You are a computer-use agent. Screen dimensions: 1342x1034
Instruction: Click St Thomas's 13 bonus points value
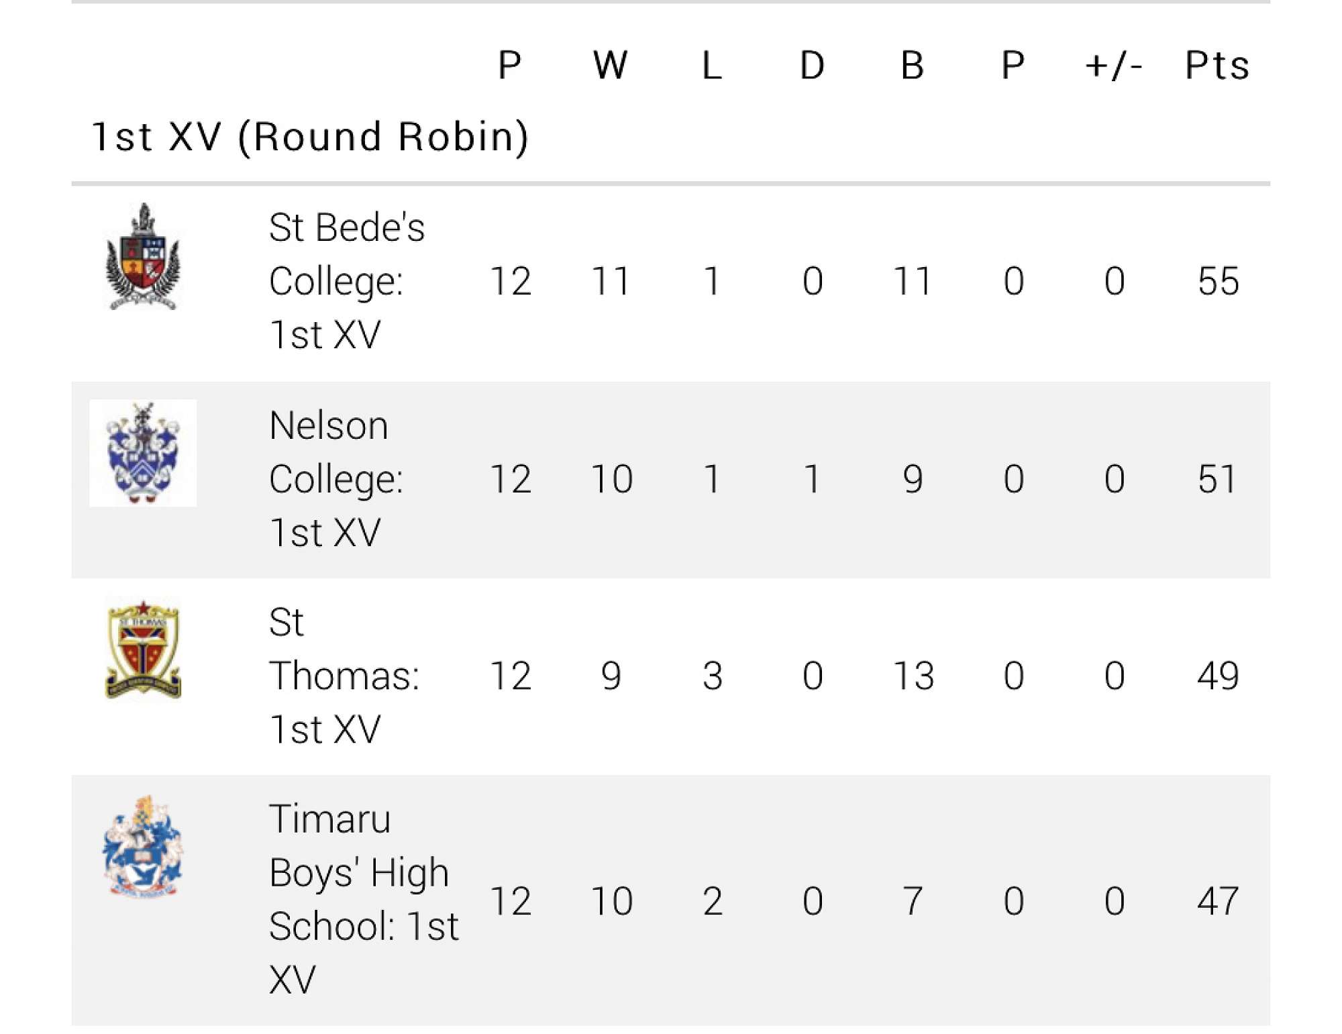913,676
